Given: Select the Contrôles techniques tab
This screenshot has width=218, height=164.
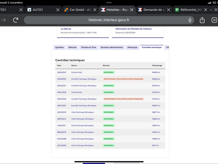Looking at the screenshot, I should (x=152, y=47).
